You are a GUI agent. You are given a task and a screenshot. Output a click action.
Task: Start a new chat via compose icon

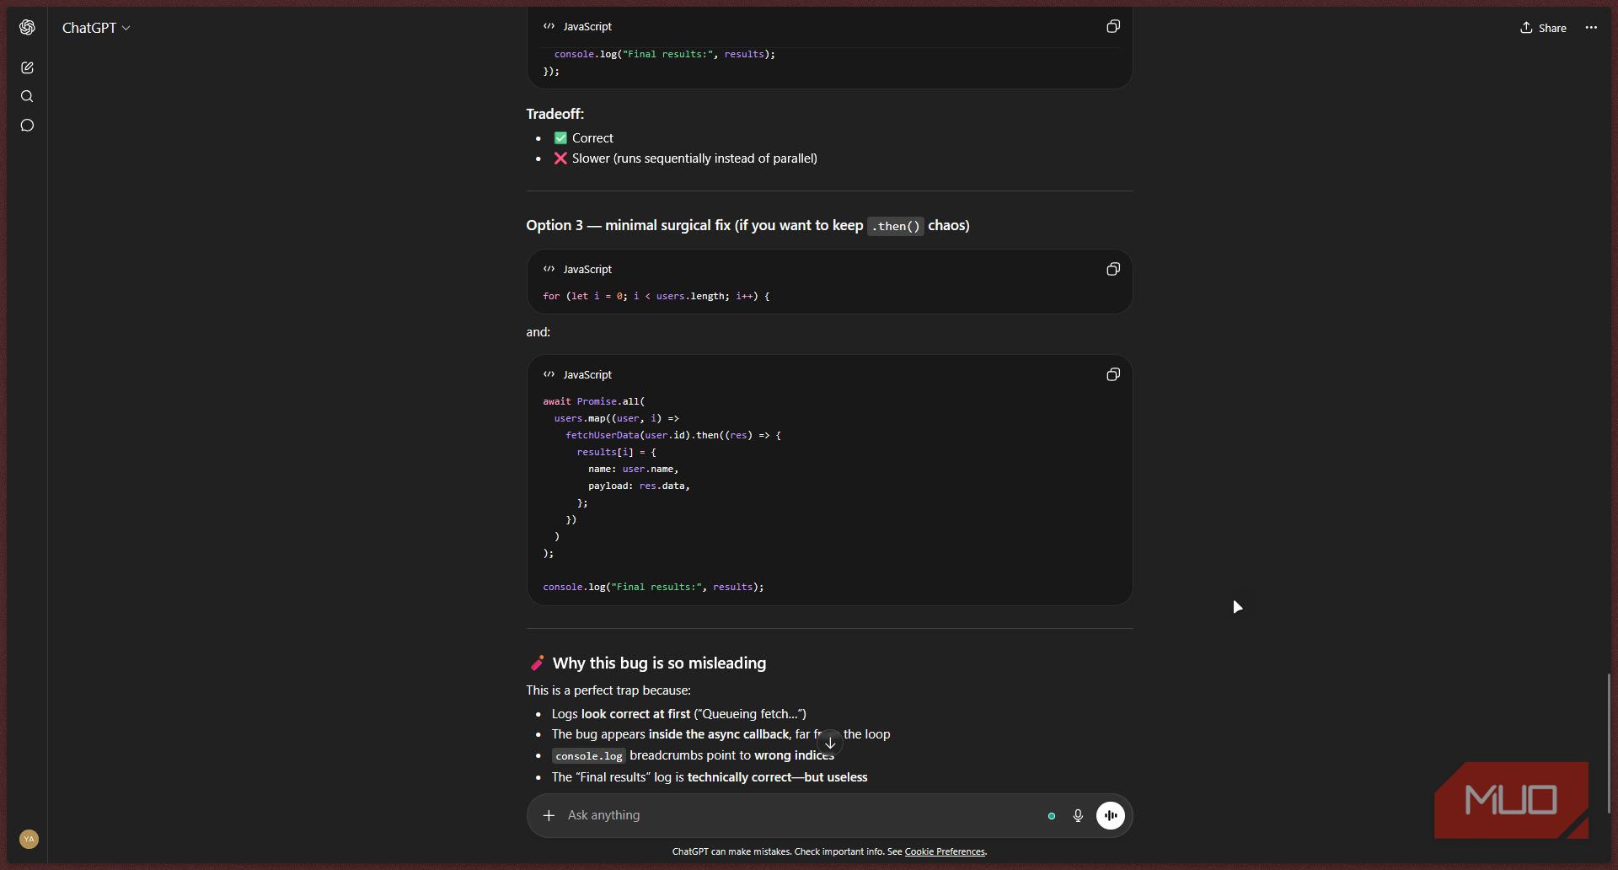tap(27, 67)
